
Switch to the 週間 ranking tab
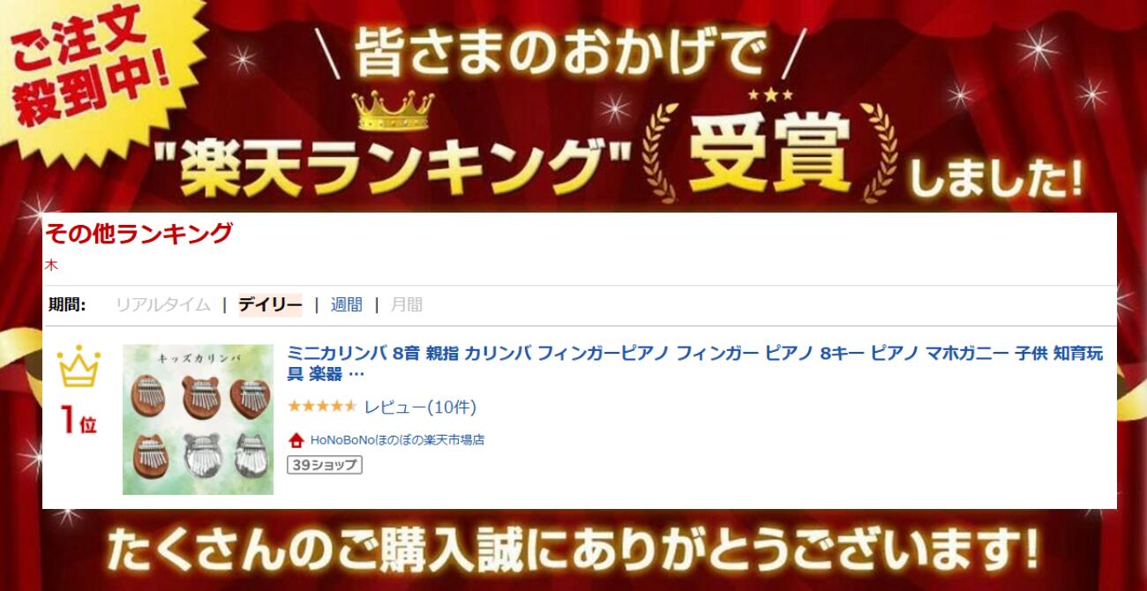tap(347, 305)
